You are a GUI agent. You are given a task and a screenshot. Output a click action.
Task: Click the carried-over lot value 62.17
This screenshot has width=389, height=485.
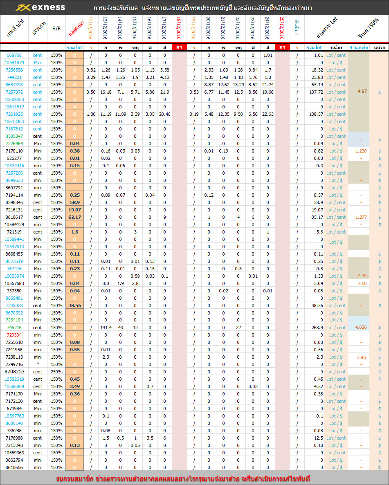pyautogui.click(x=74, y=218)
